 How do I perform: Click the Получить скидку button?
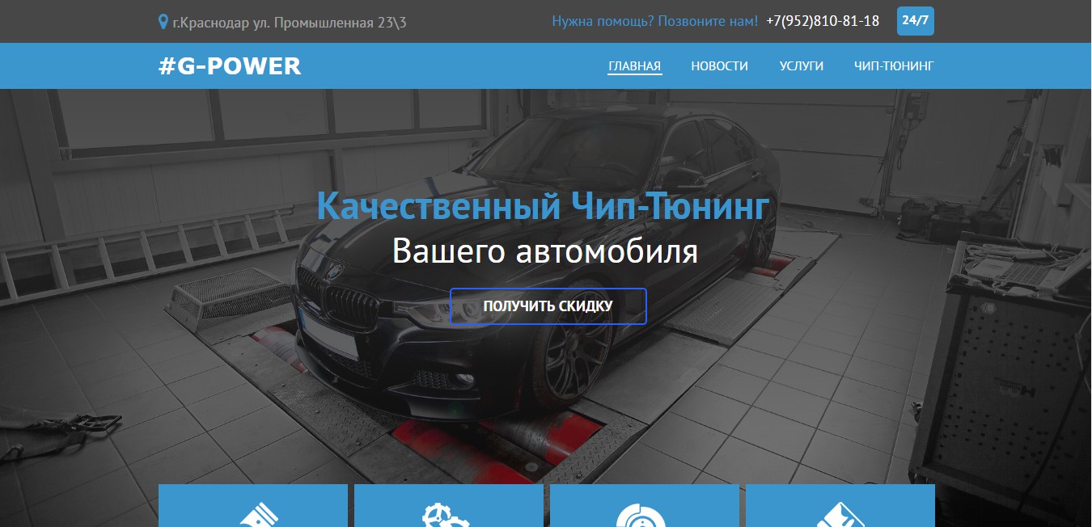click(548, 306)
